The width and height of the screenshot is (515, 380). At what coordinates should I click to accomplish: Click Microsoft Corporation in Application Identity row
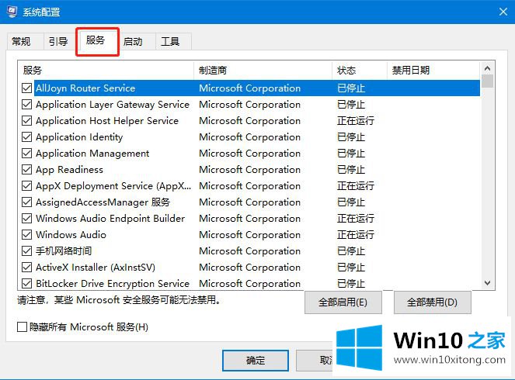(249, 136)
